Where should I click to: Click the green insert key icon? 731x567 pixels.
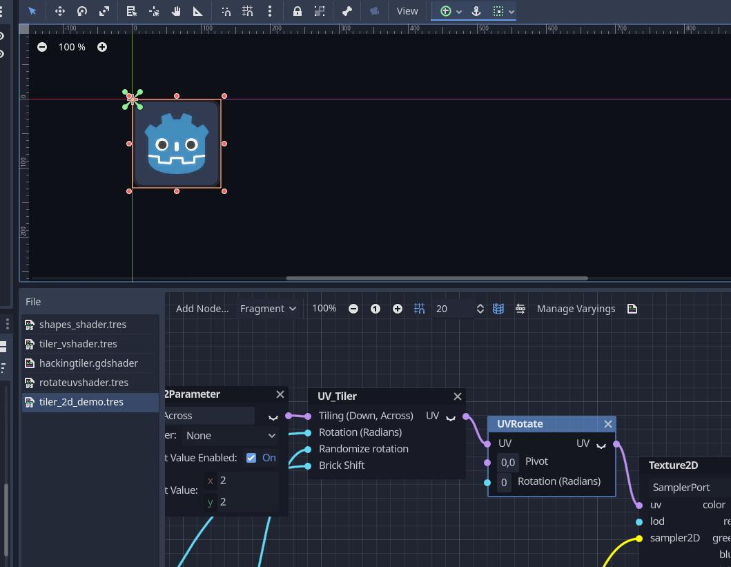446,11
